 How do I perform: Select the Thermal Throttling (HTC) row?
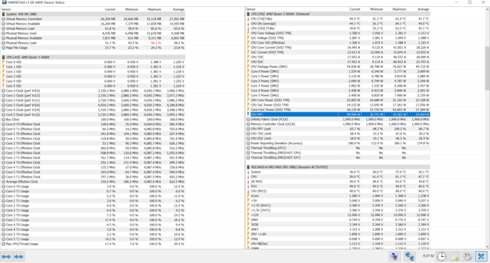[338, 148]
